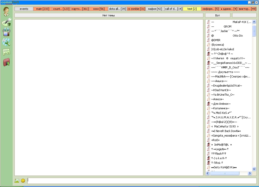Select user @DMIR in the user list

pos(216,40)
